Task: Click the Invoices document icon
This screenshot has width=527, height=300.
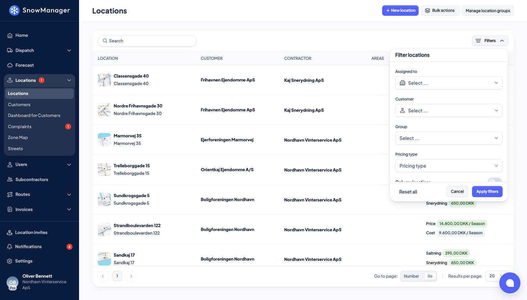Action: point(10,209)
